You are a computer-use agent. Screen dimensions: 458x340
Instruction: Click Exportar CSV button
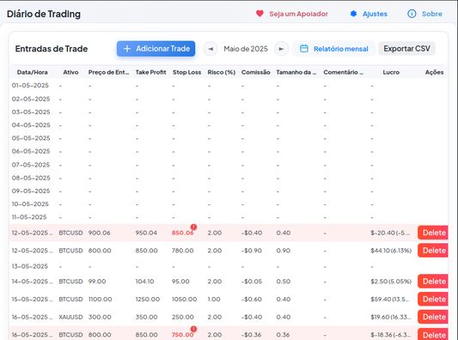click(x=406, y=48)
